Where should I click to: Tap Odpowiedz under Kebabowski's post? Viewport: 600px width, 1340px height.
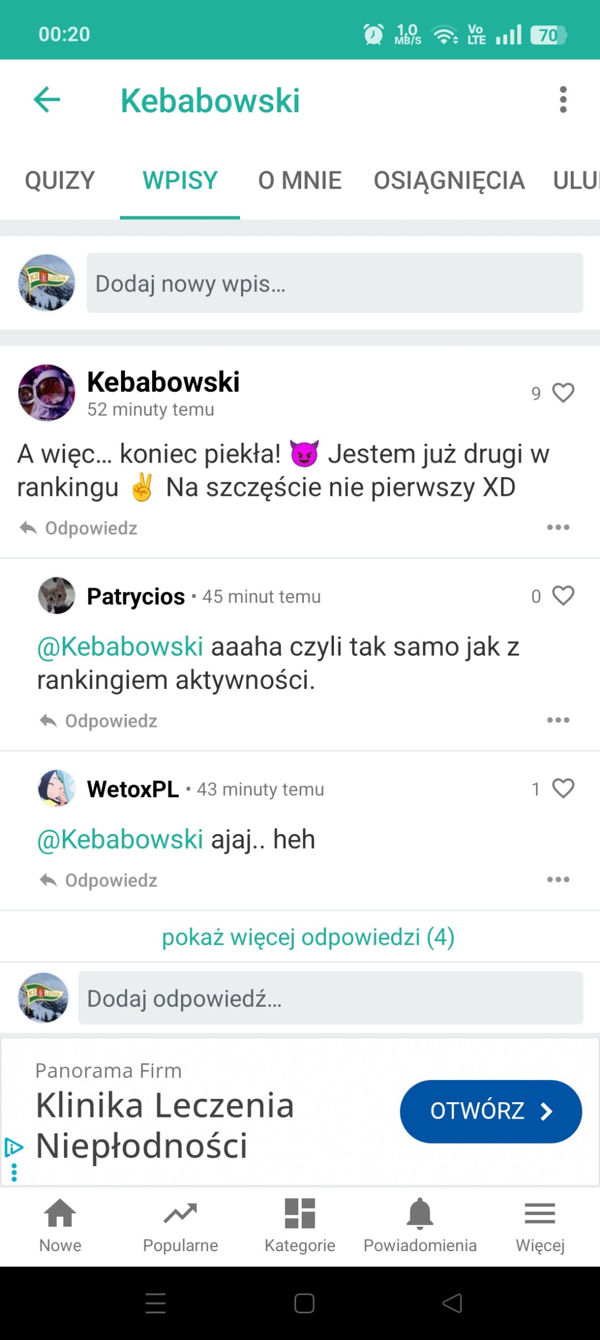coord(79,528)
